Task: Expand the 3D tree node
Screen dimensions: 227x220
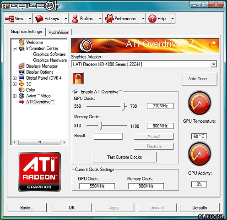Action: click(x=15, y=84)
